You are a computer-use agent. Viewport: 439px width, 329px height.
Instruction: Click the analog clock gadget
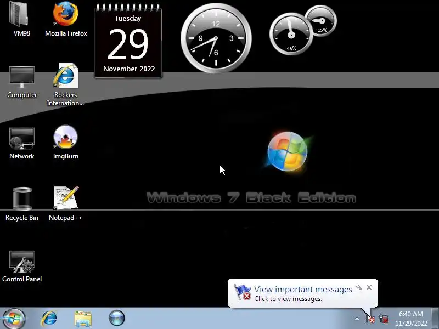coord(216,38)
